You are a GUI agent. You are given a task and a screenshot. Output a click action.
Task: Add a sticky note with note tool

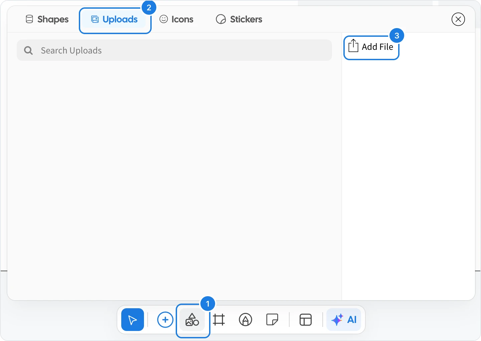(x=272, y=320)
